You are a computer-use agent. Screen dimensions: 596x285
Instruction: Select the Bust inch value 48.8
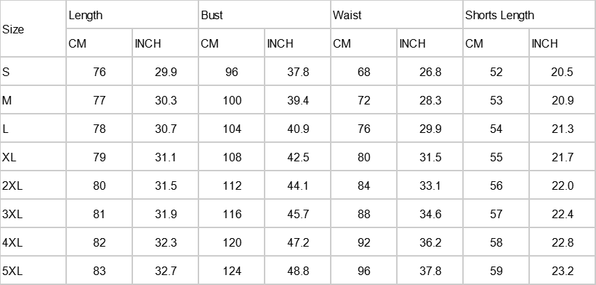click(x=297, y=271)
